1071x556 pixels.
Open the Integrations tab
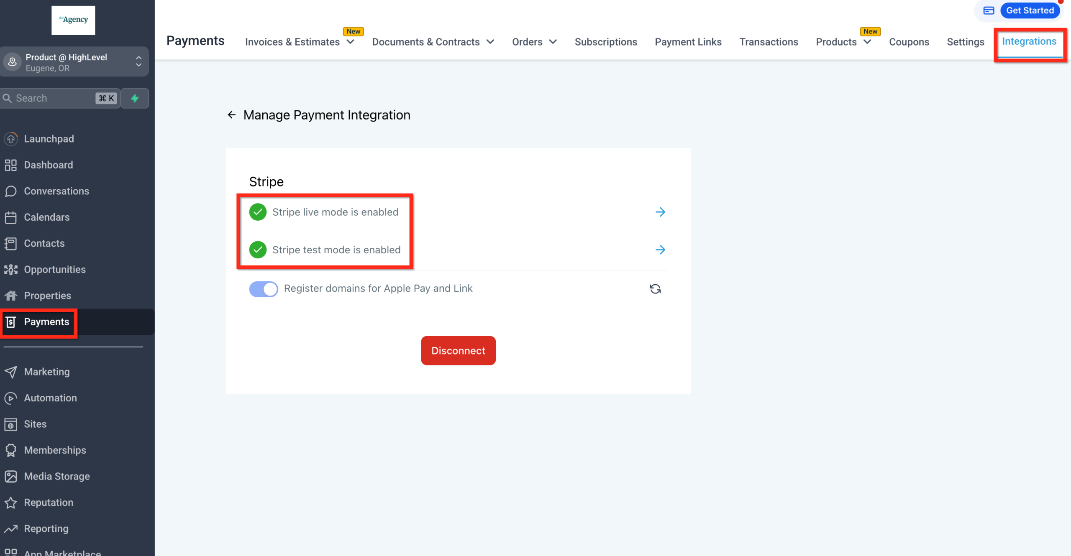pyautogui.click(x=1030, y=41)
